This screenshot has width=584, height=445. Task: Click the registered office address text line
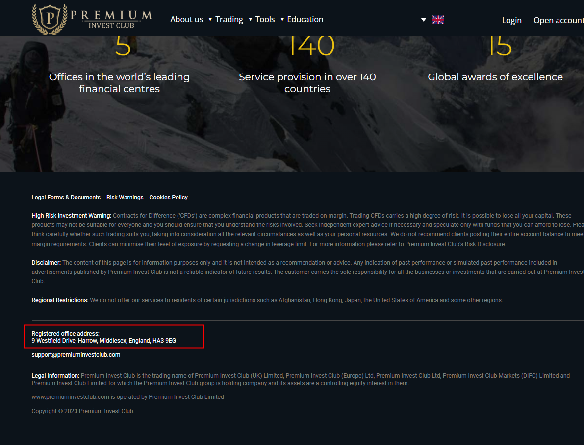[104, 341]
